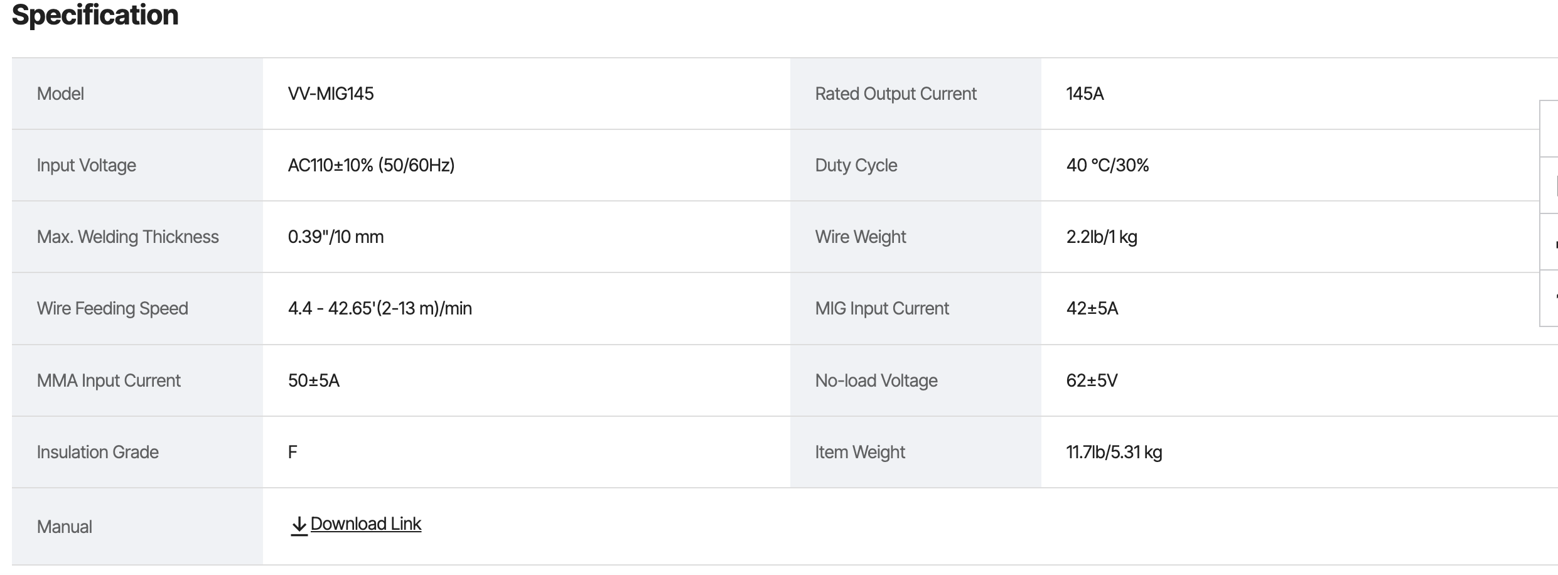Select the MIG Input Current 42±5A value
Screen dimensions: 1558x575
tap(1092, 308)
